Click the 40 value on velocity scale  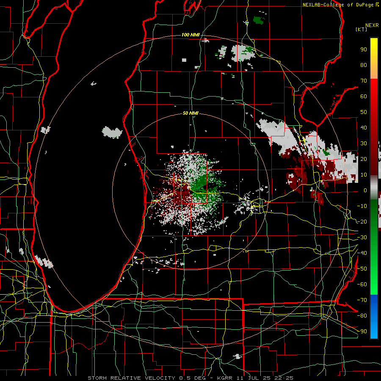(x=364, y=127)
